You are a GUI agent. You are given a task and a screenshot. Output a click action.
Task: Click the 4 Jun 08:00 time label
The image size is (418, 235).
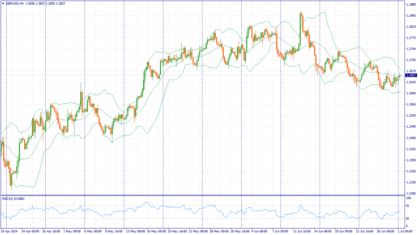[x=259, y=231]
